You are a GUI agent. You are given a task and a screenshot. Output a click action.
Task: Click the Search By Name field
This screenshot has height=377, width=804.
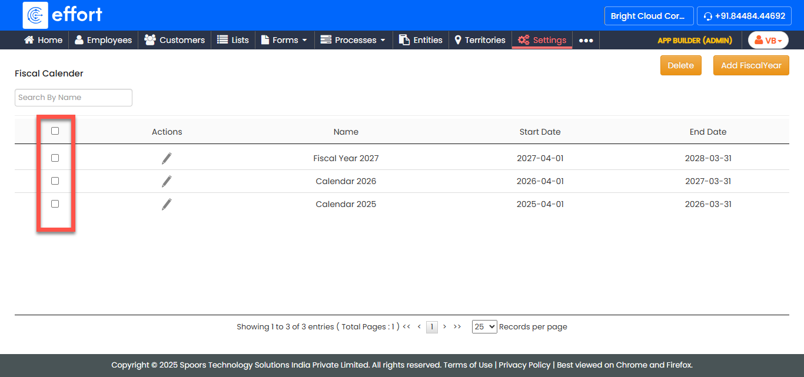[74, 98]
